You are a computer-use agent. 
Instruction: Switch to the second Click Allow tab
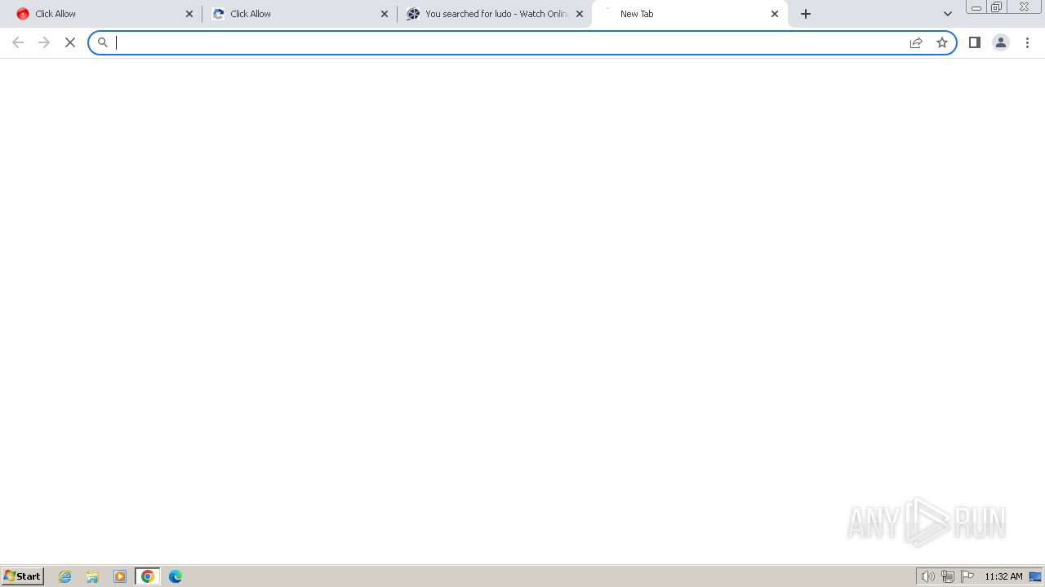(x=298, y=14)
